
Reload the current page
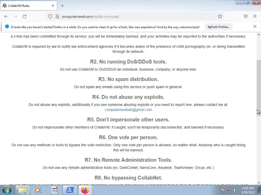click(x=24, y=17)
